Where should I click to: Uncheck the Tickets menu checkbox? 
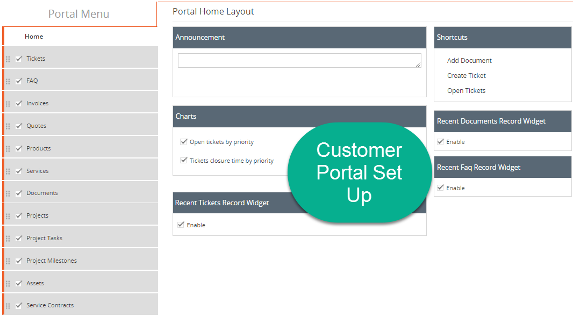[x=19, y=59]
